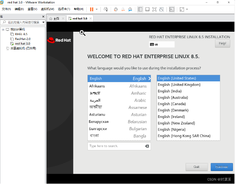236x184 pixels.
Task: Click the us keyboard layout indicator
Action: pyautogui.click(x=162, y=44)
